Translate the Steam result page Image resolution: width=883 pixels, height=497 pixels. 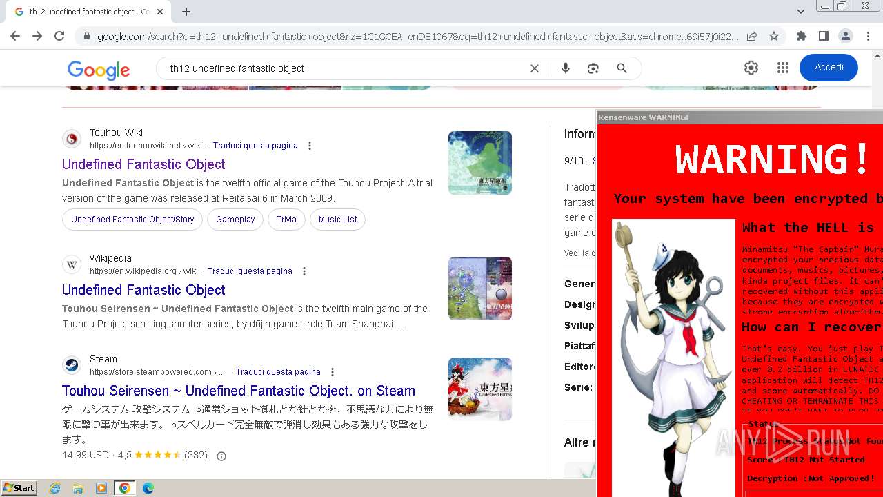pyautogui.click(x=278, y=372)
